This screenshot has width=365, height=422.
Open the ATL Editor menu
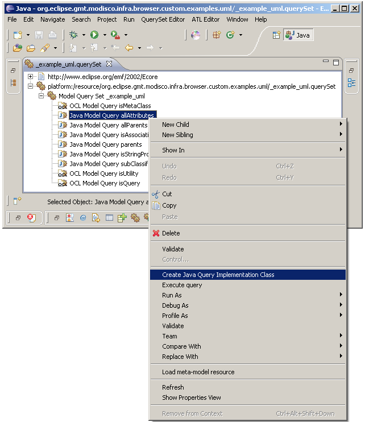point(205,19)
